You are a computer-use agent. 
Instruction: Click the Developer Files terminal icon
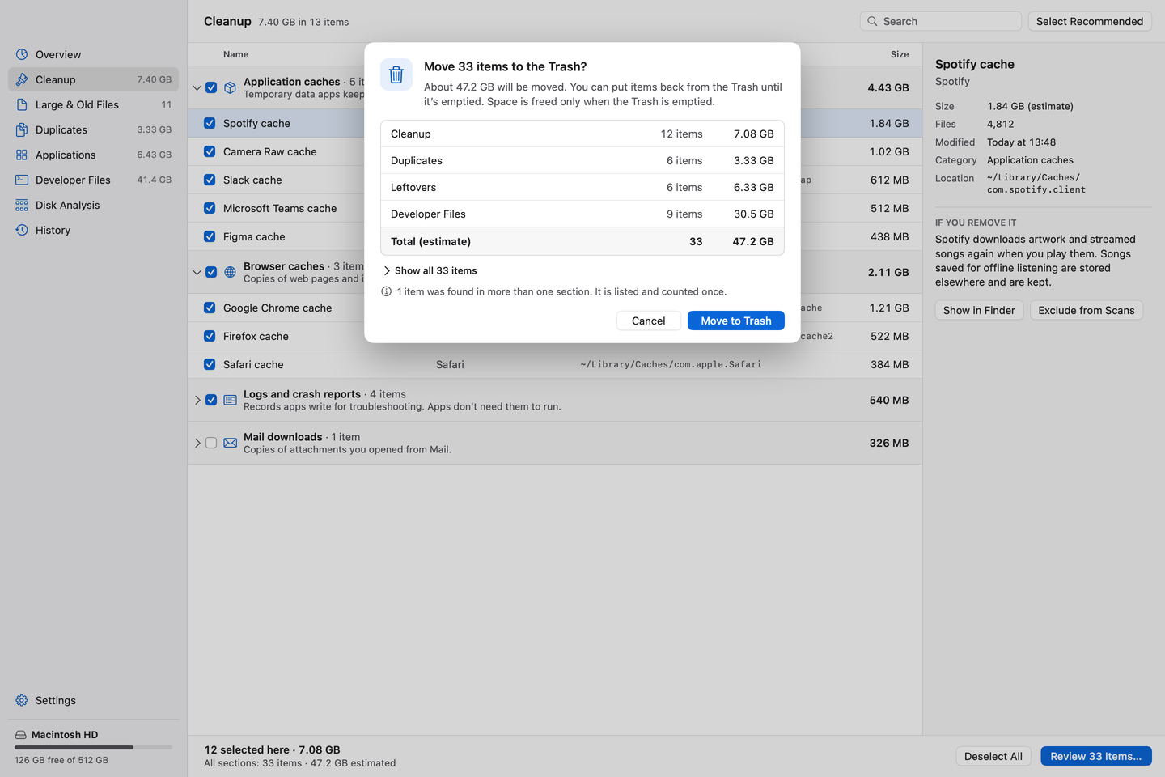pos(22,180)
